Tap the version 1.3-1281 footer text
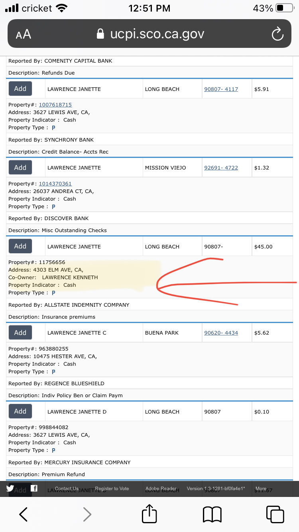Image resolution: width=299 pixels, height=532 pixels. click(216, 489)
